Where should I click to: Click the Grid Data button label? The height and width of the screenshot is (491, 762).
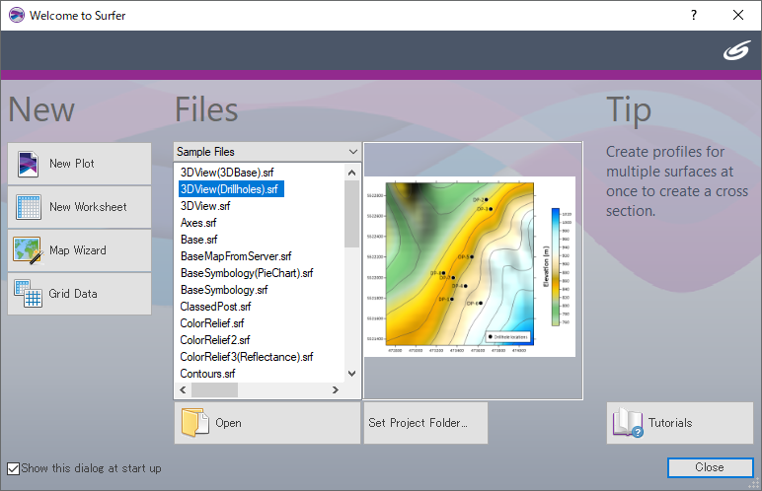coord(73,294)
